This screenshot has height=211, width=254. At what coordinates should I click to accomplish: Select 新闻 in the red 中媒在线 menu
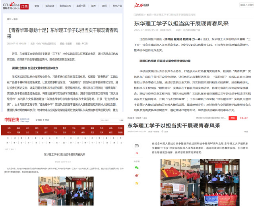click(18, 128)
